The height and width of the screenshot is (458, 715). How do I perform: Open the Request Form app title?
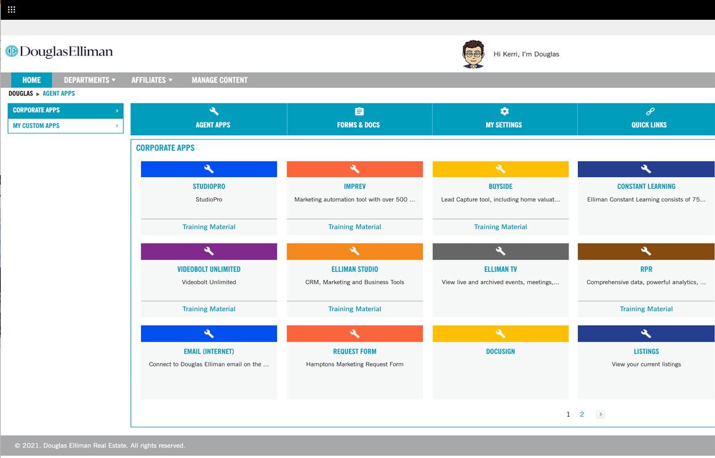coord(355,352)
